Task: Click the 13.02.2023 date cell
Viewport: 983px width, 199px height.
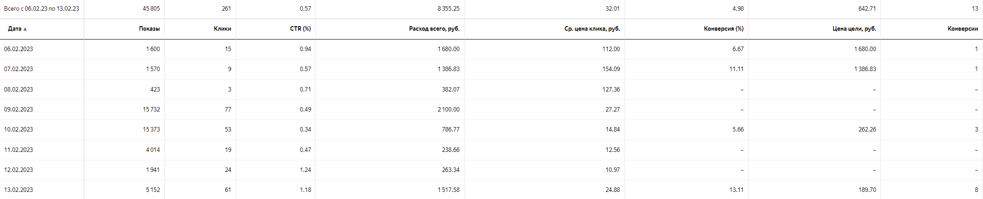Action: click(x=19, y=190)
